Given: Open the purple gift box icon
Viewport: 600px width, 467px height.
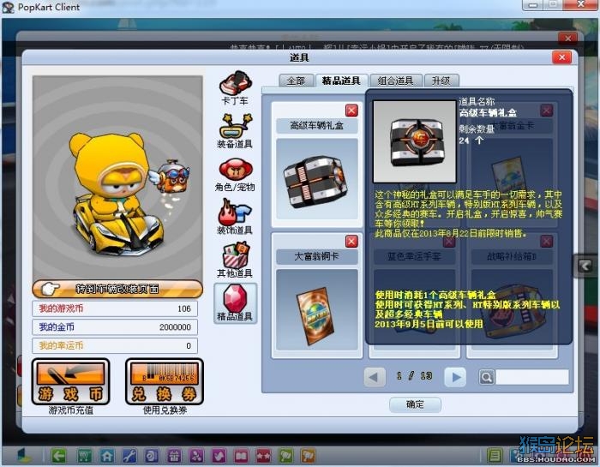Looking at the screenshot, I should [175, 456].
